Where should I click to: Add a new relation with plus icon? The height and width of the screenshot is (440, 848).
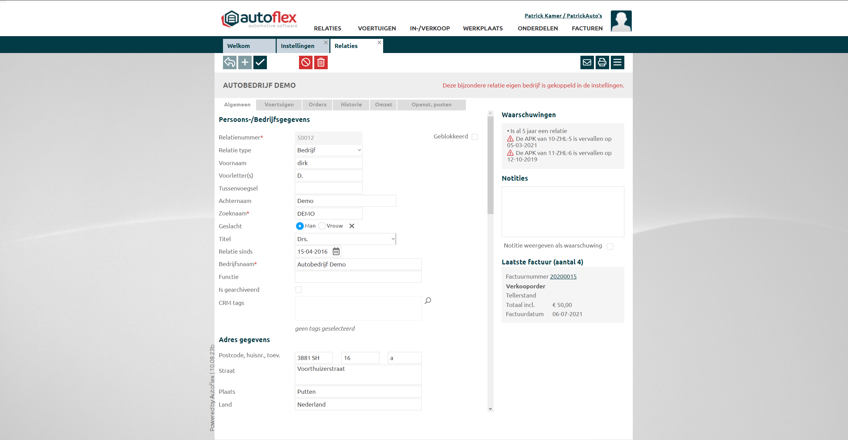click(x=245, y=62)
